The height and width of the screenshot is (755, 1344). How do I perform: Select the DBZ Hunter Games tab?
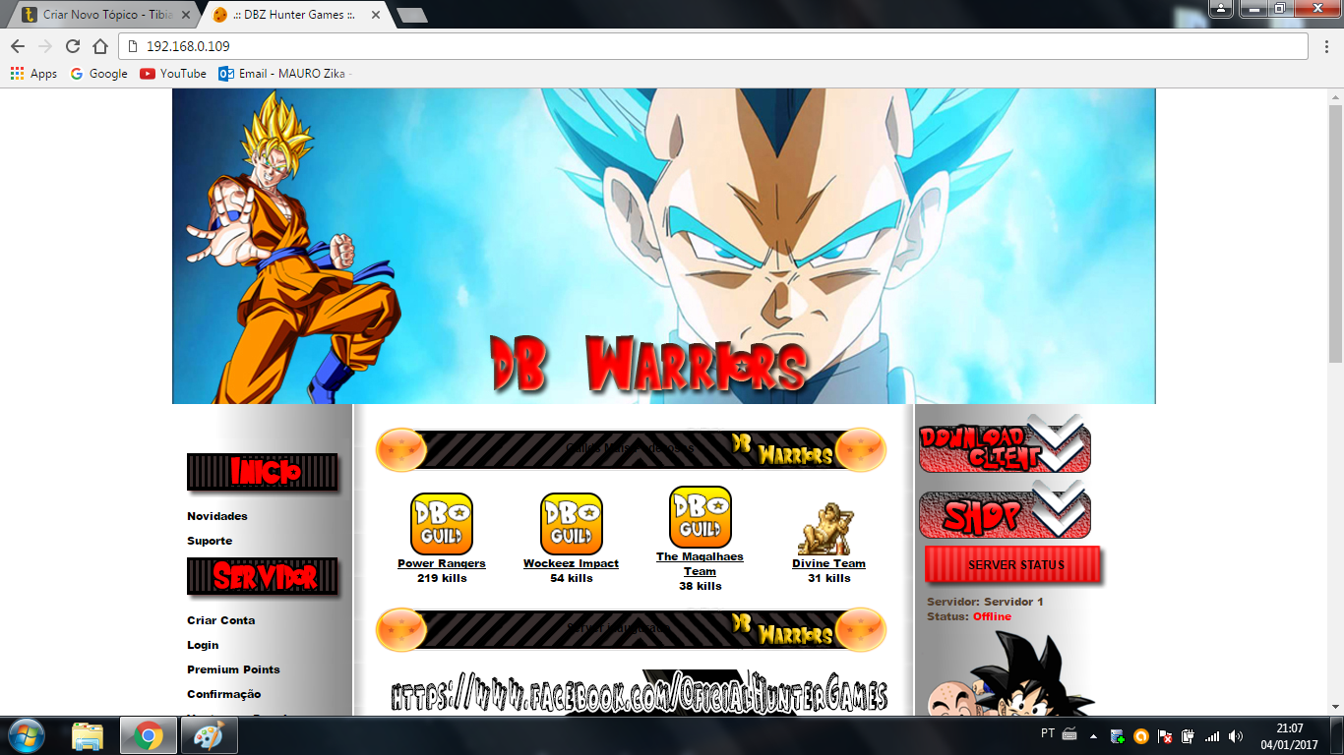pyautogui.click(x=295, y=15)
